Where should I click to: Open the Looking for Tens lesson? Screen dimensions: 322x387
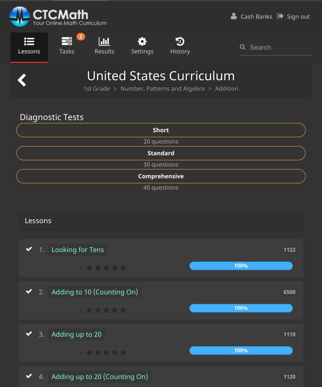pos(77,250)
